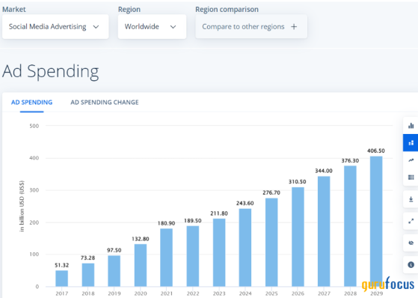Click the info icon in sidebar

tap(411, 264)
